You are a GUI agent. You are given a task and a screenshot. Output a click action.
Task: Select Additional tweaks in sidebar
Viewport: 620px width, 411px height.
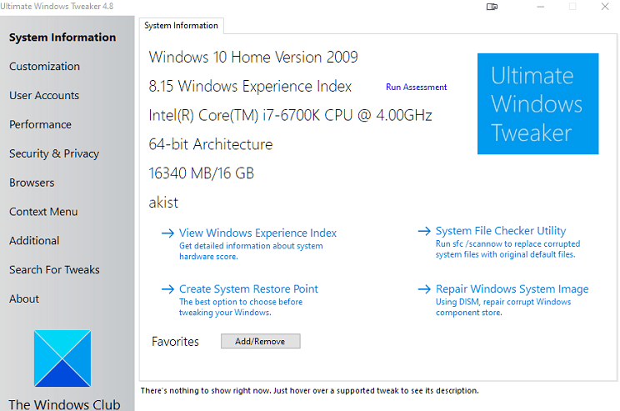[x=34, y=241]
